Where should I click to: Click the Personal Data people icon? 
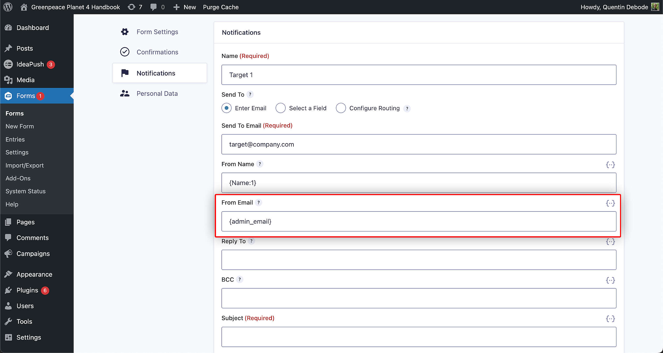point(125,93)
